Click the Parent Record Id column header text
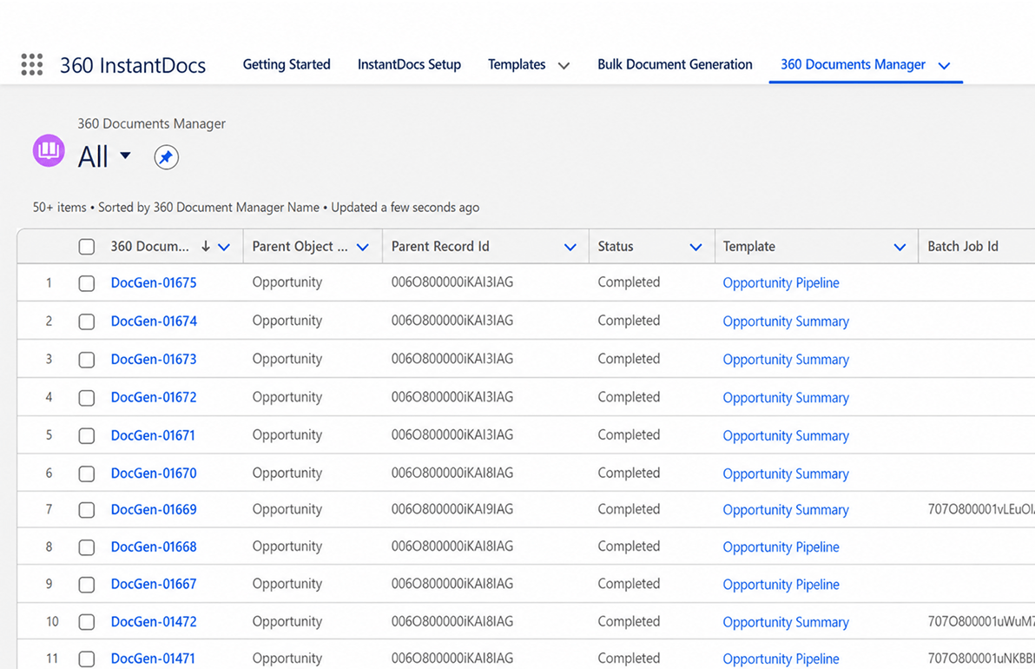The height and width of the screenshot is (669, 1035). (x=440, y=247)
